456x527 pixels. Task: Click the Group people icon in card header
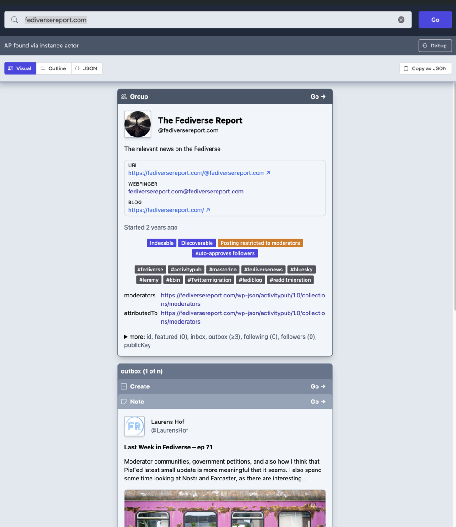pos(124,97)
